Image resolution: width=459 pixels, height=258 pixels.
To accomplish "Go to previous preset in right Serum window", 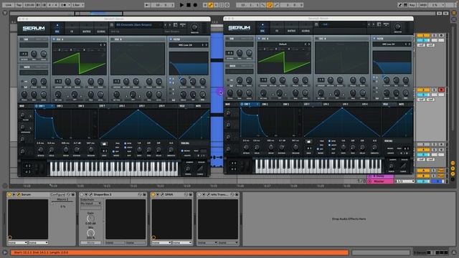I will point(369,24).
